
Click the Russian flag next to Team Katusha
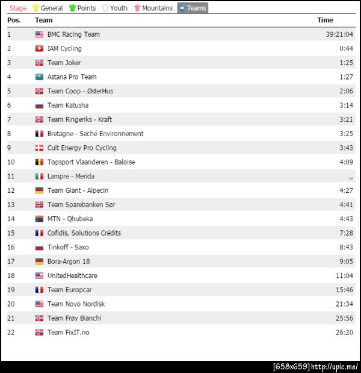(x=40, y=105)
